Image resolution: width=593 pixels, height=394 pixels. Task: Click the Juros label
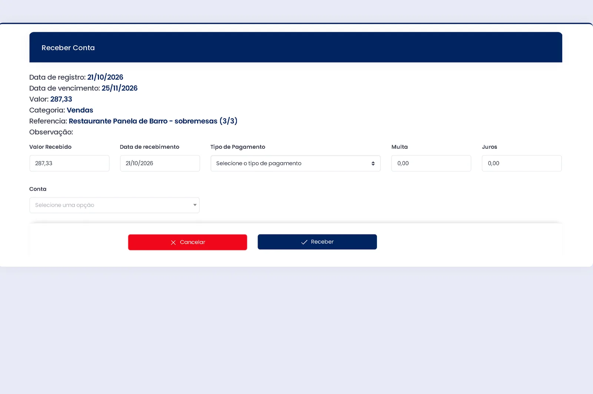click(x=490, y=147)
